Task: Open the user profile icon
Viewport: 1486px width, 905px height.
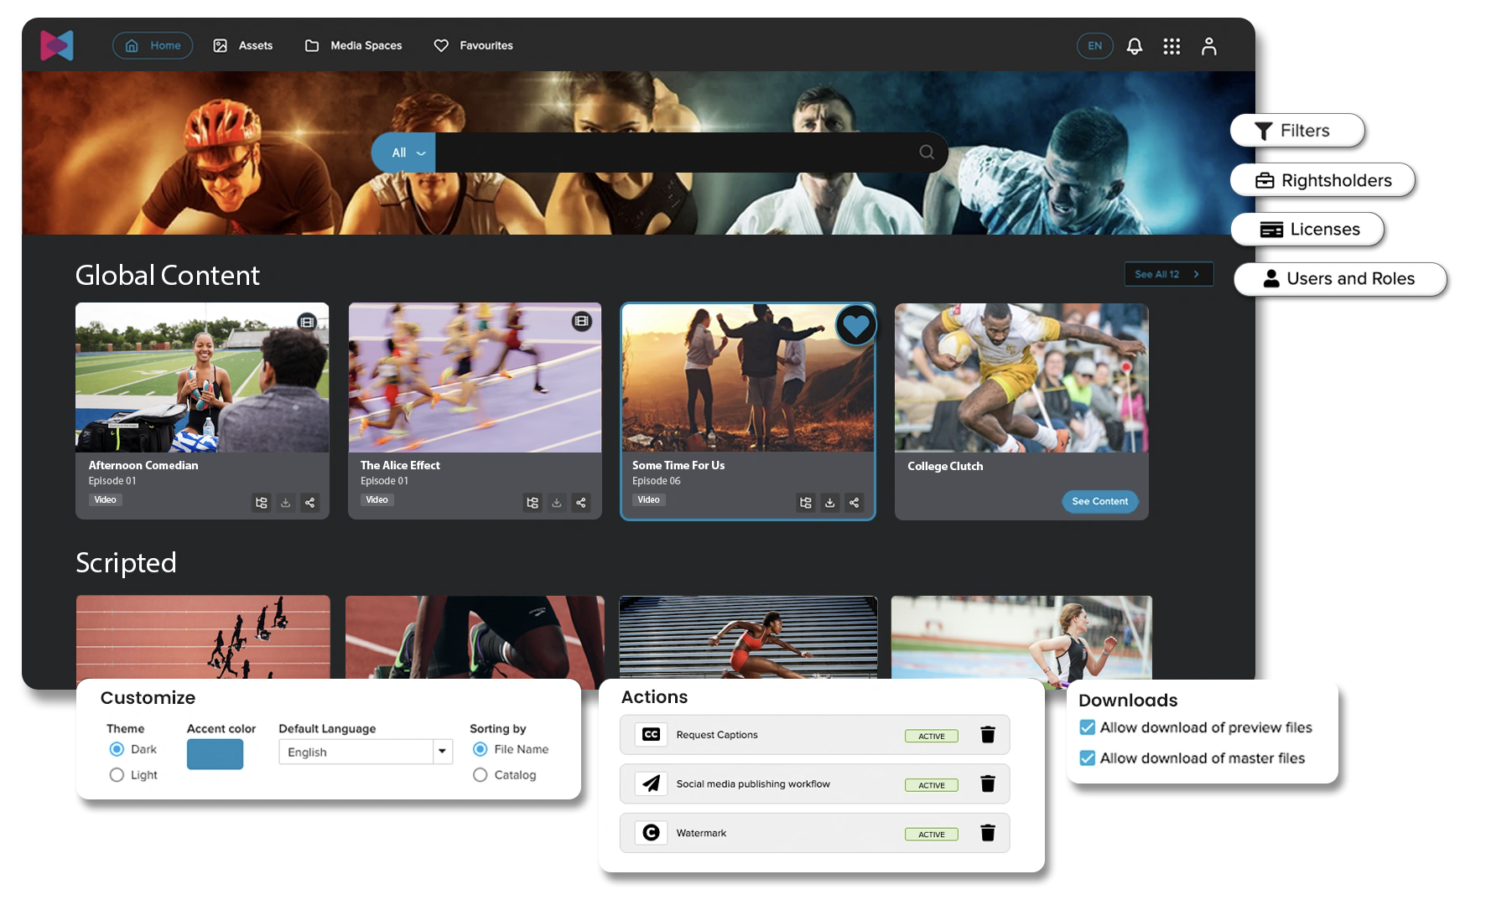Action: pos(1209,46)
